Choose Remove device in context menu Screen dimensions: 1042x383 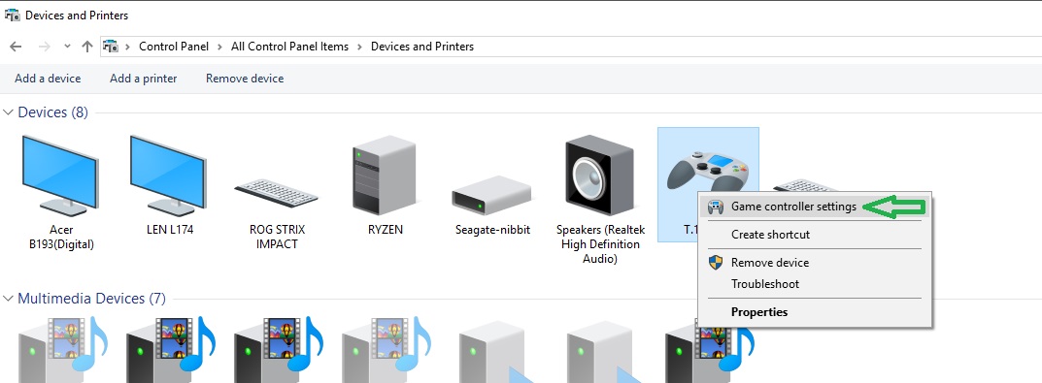(815, 262)
